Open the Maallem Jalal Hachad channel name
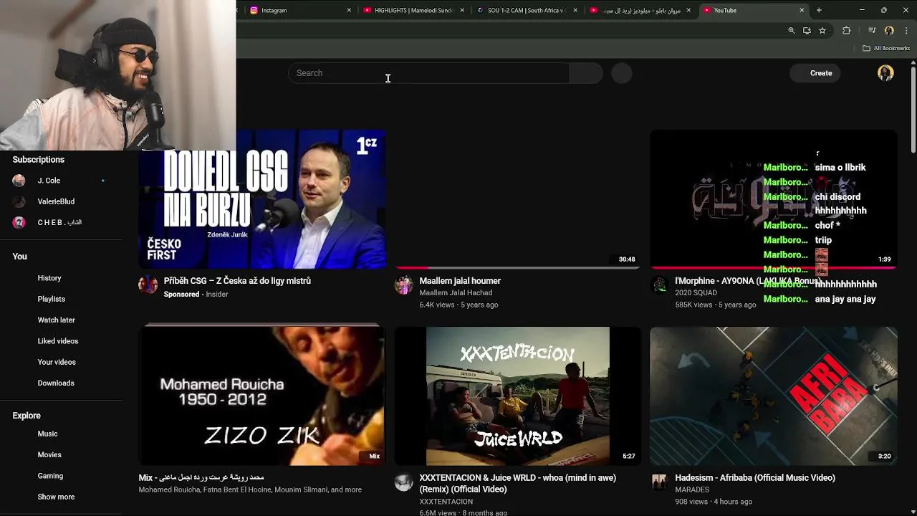Screen dimensions: 917x516 [x=456, y=293]
